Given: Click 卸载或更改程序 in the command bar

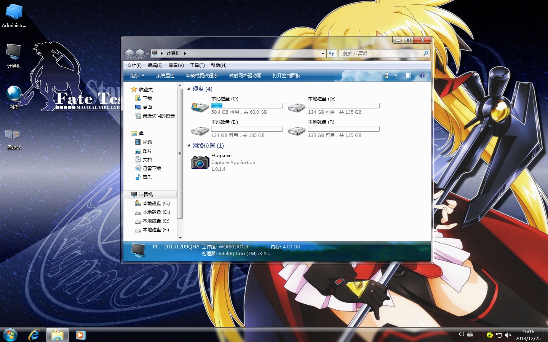Looking at the screenshot, I should (202, 76).
